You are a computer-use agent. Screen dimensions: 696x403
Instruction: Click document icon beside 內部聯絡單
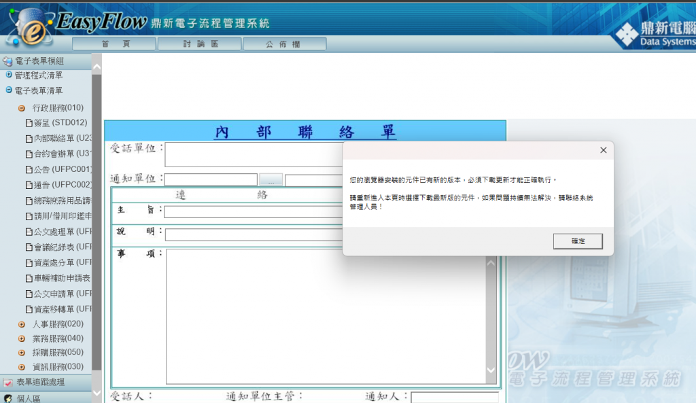pyautogui.click(x=29, y=139)
